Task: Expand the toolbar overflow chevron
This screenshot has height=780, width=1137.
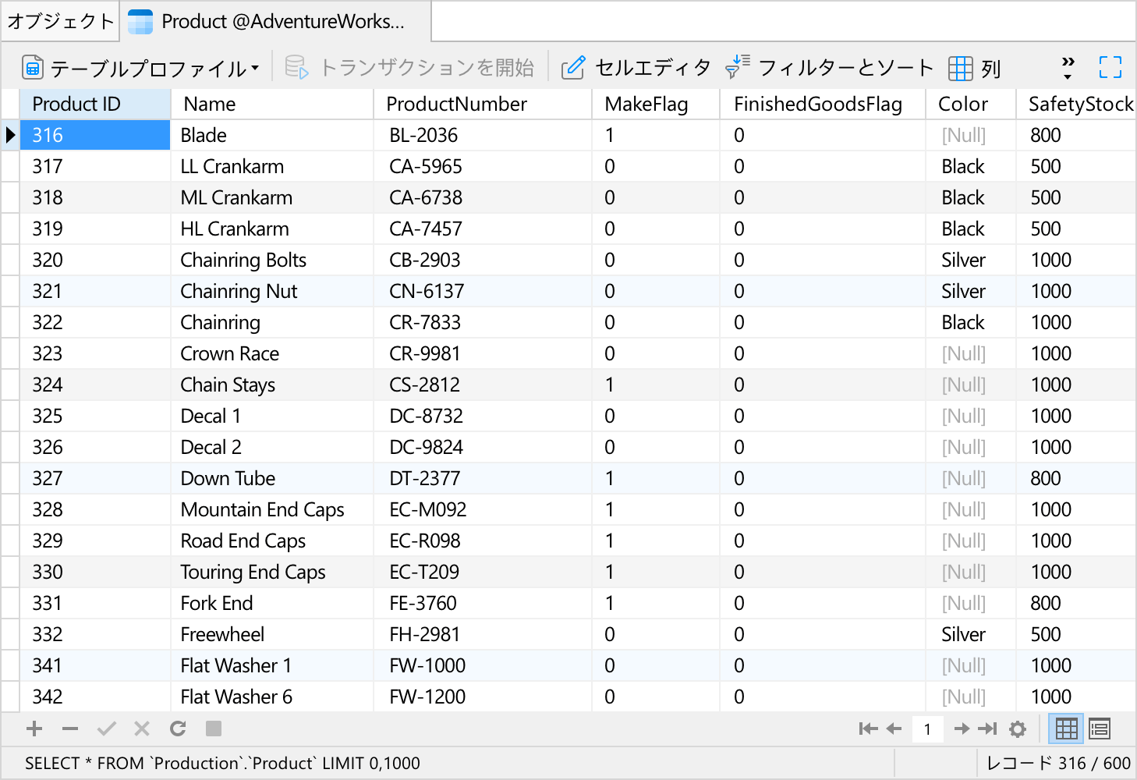Action: [1068, 68]
